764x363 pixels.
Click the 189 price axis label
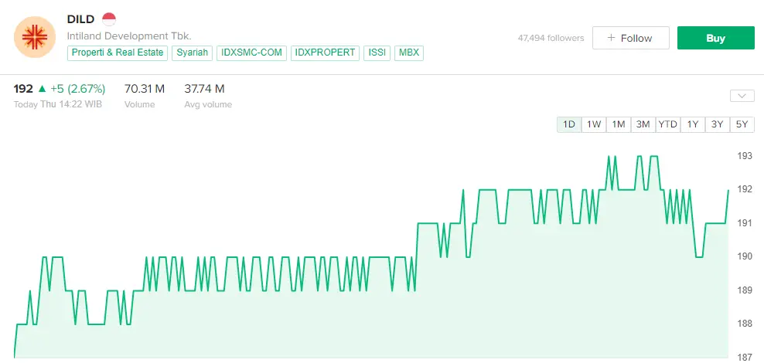[x=746, y=290]
